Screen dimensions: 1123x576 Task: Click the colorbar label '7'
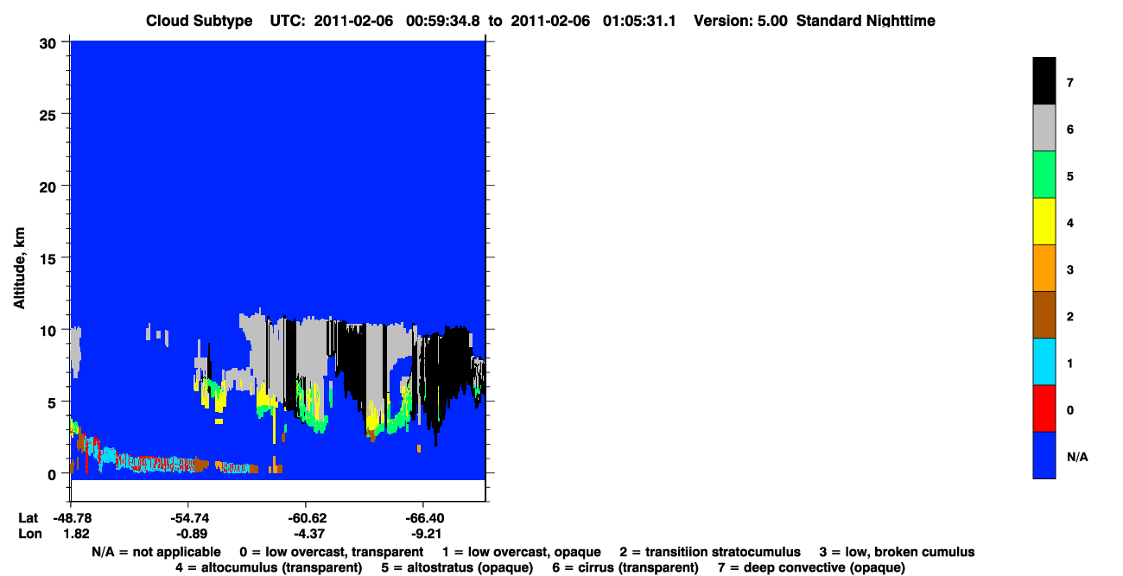[1070, 83]
